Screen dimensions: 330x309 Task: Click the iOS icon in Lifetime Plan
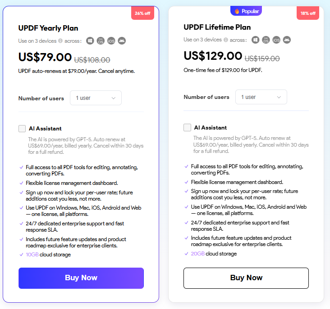276,40
